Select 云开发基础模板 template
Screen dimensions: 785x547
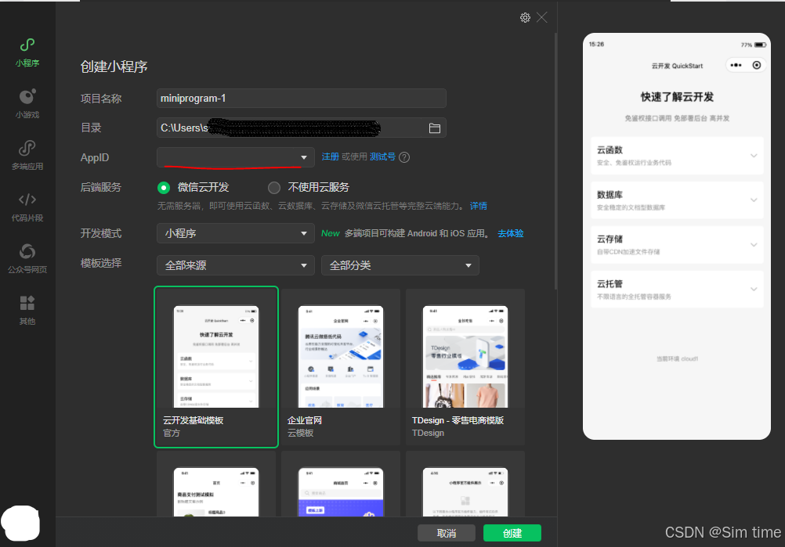point(216,367)
